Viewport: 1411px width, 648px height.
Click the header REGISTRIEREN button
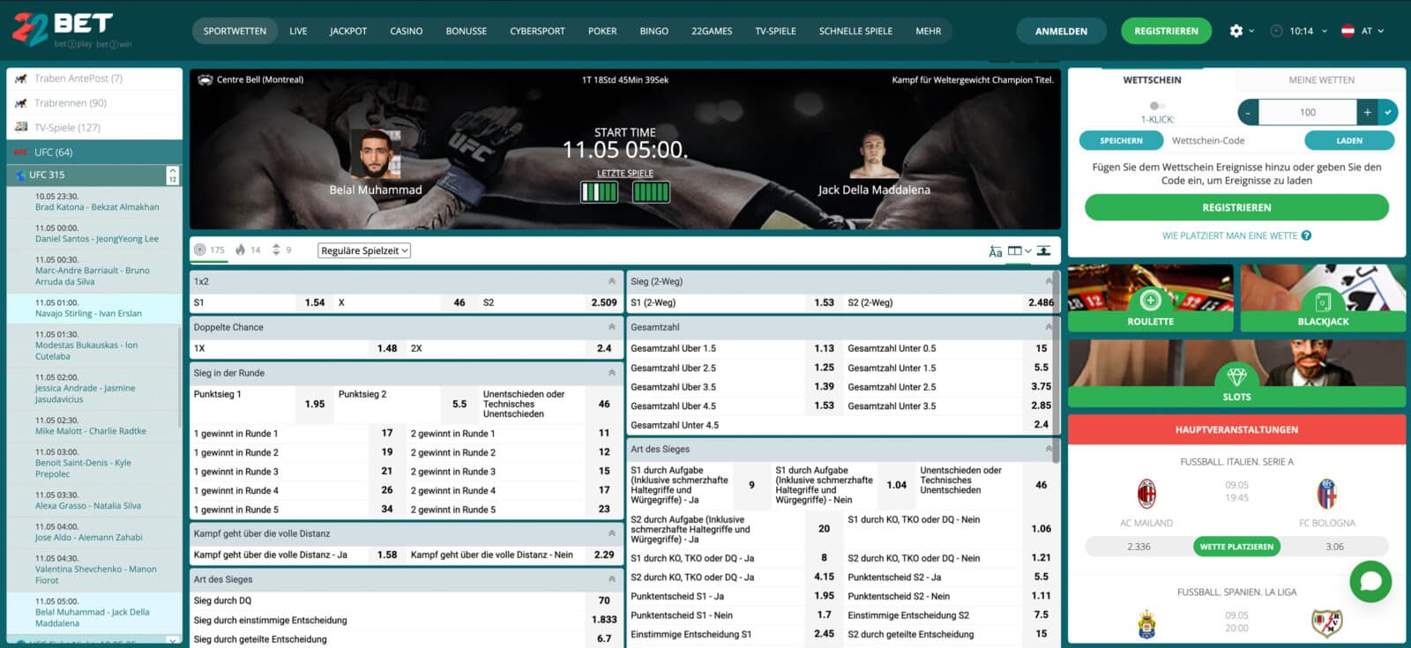1166,31
